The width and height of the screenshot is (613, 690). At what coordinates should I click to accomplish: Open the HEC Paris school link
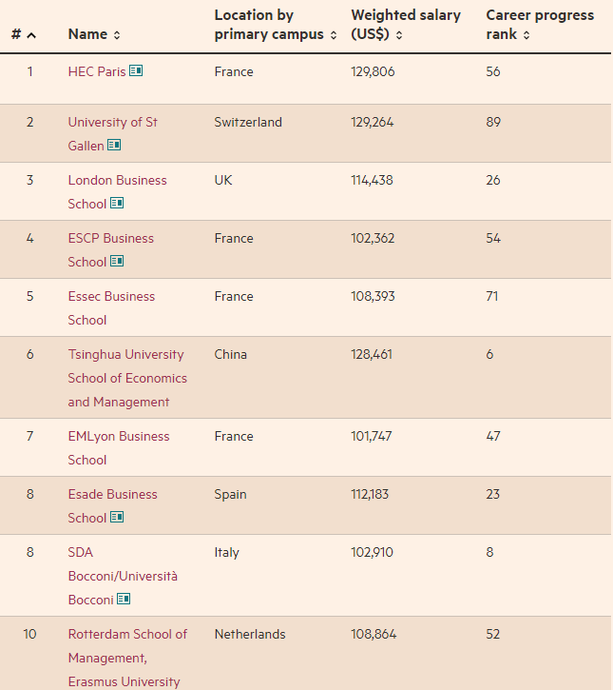[96, 71]
